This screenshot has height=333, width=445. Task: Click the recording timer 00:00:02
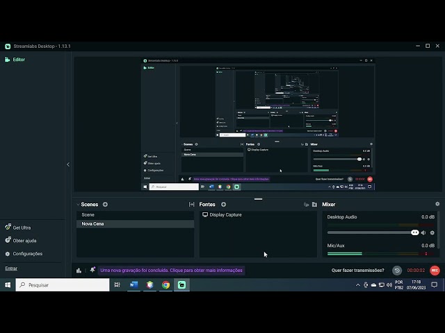point(416,271)
